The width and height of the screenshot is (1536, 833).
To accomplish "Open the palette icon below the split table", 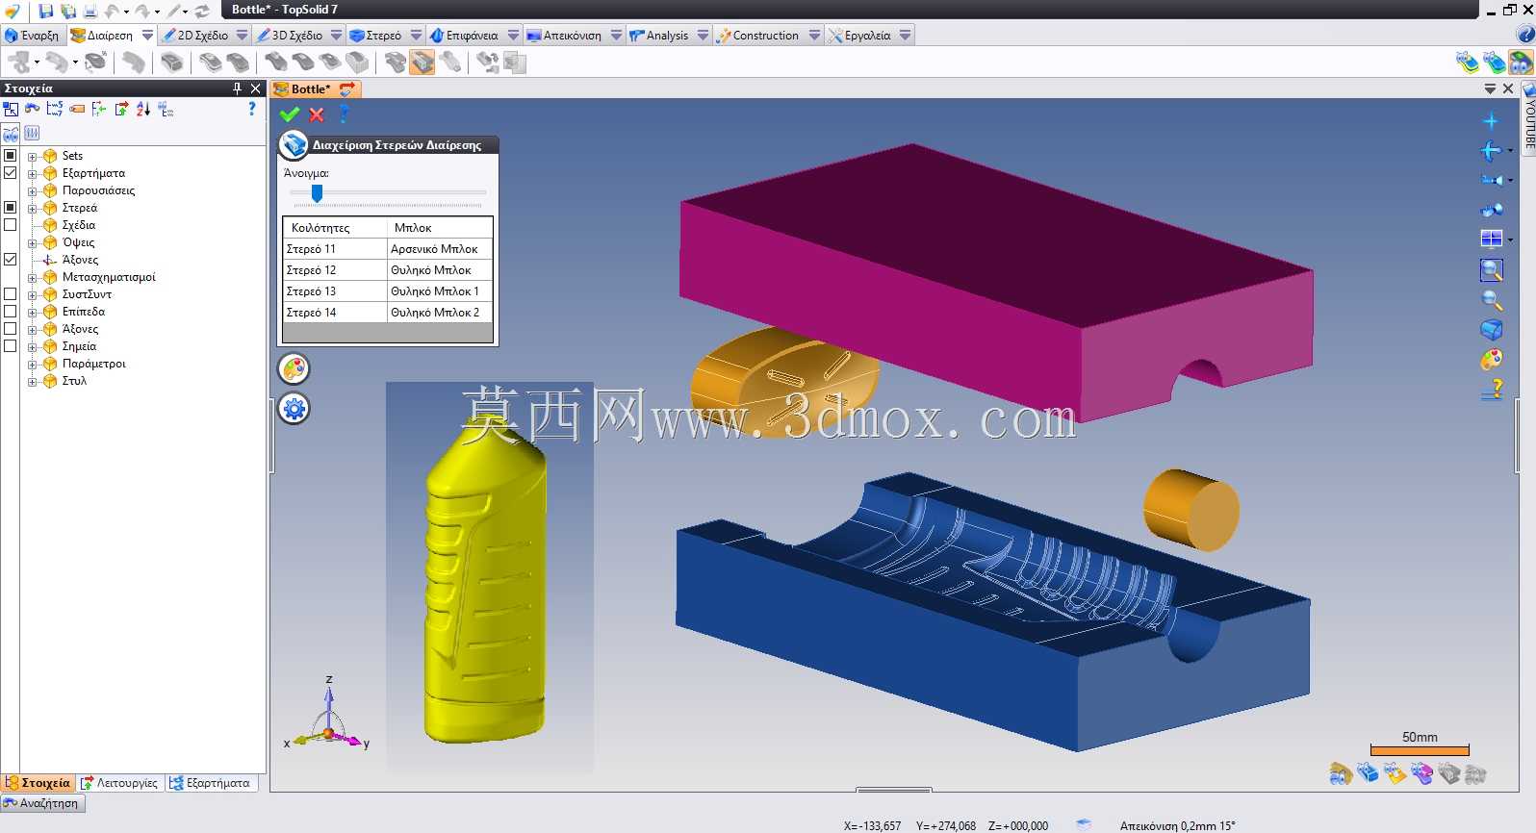I will [x=294, y=368].
